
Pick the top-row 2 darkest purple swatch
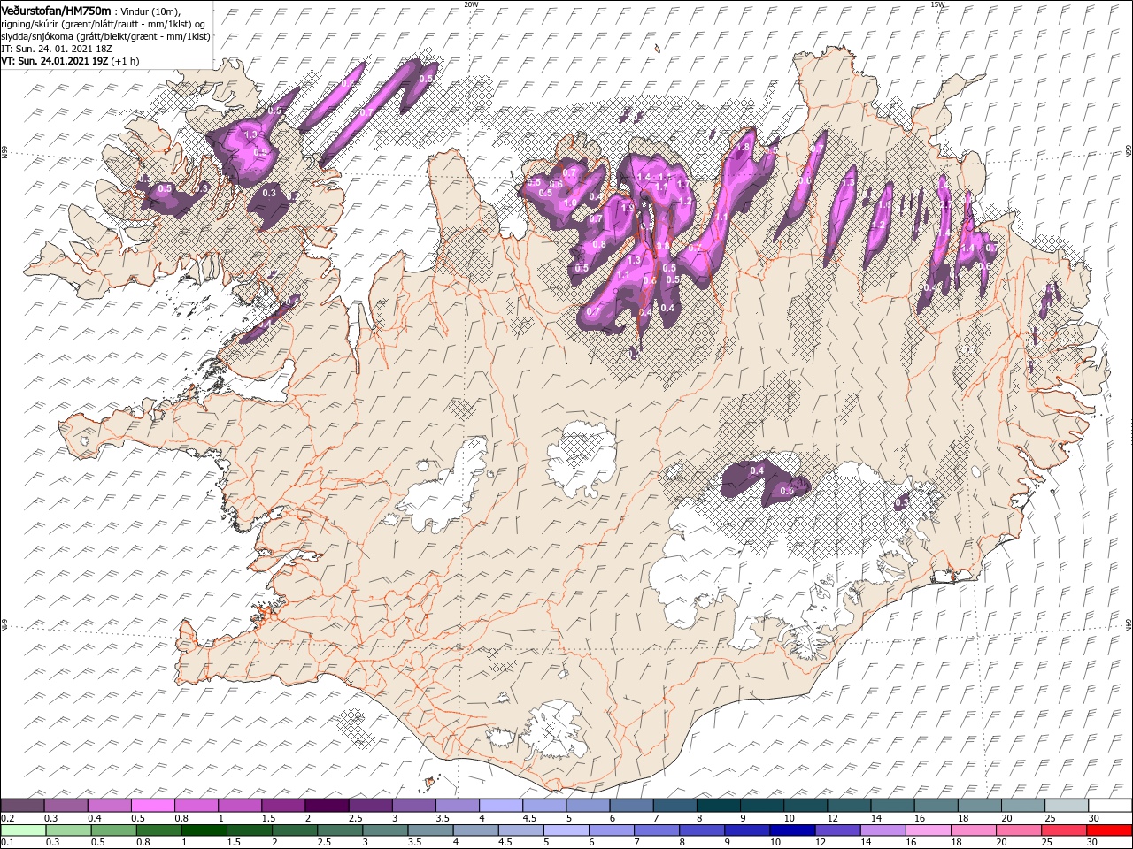click(327, 806)
